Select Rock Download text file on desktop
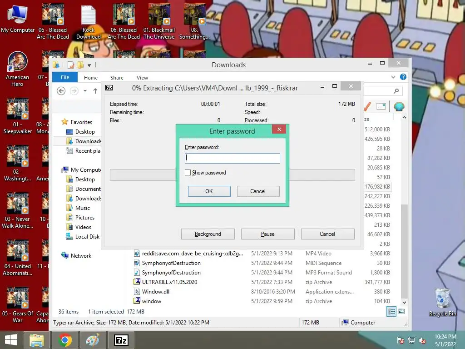Image resolution: width=465 pixels, height=349 pixels. click(x=89, y=22)
